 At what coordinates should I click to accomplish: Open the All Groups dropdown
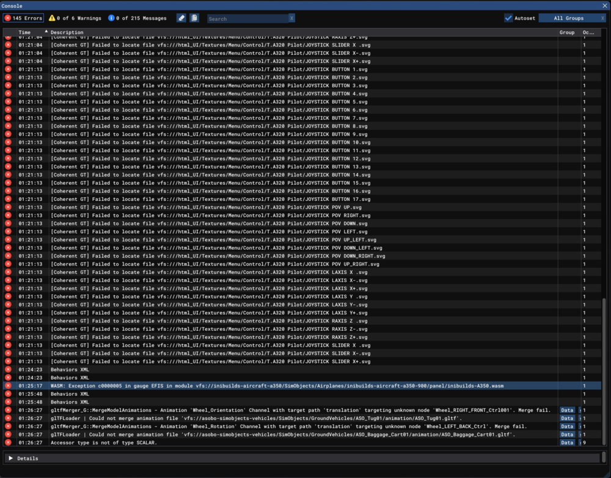click(568, 18)
